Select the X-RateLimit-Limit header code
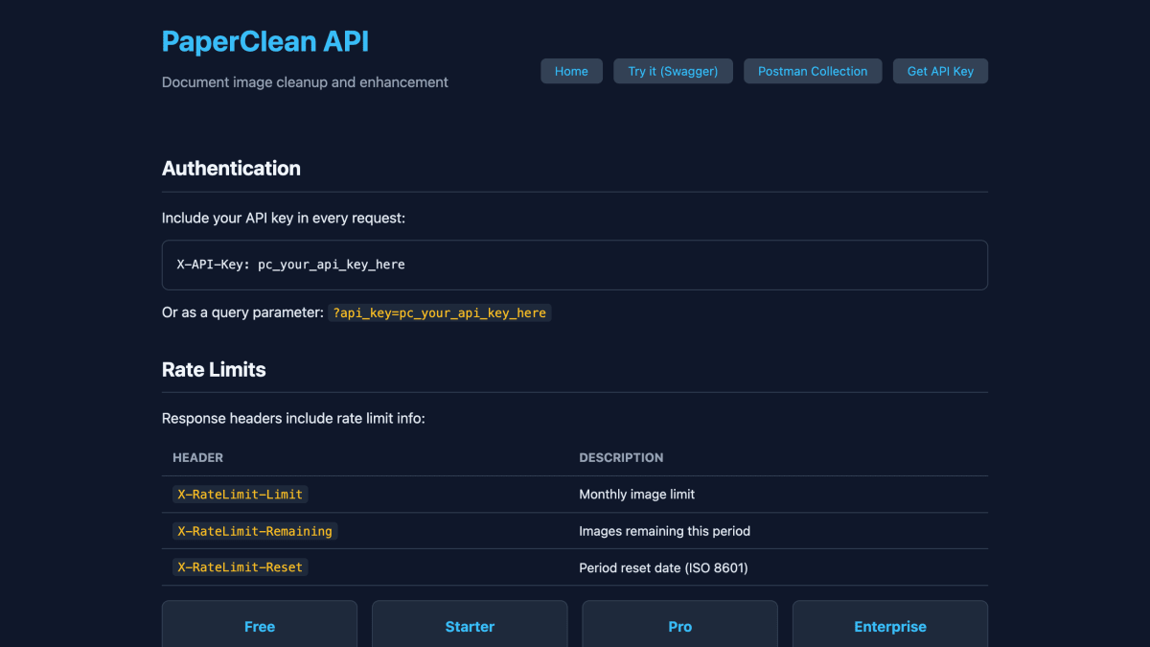Image resolution: width=1150 pixels, height=647 pixels. pos(241,495)
